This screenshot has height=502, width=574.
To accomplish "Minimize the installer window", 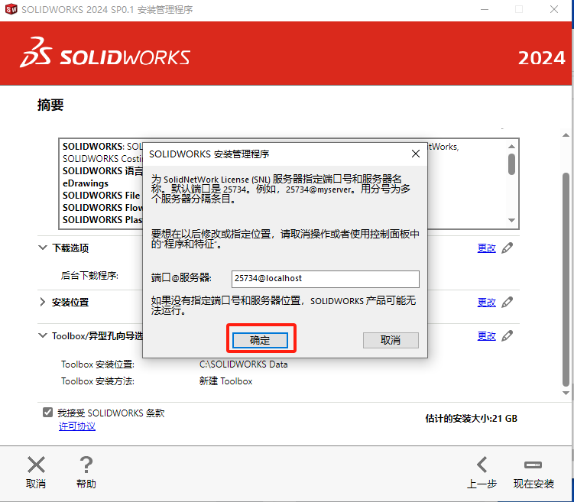I will 485,9.
